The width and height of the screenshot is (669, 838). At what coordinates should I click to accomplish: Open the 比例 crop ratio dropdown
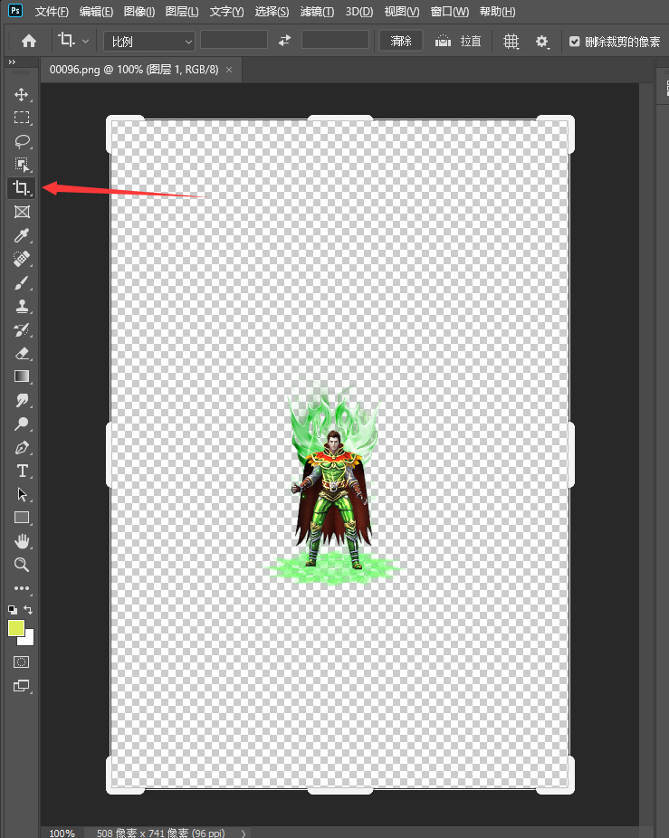coord(149,41)
